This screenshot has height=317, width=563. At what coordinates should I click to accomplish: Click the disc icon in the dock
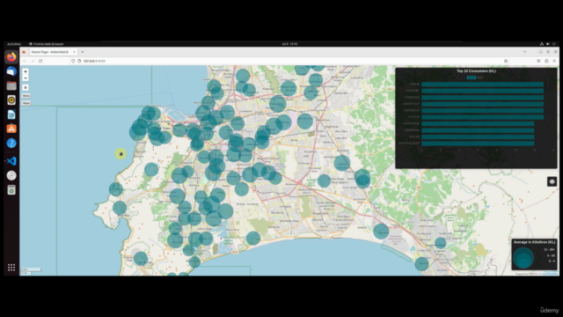(11, 175)
